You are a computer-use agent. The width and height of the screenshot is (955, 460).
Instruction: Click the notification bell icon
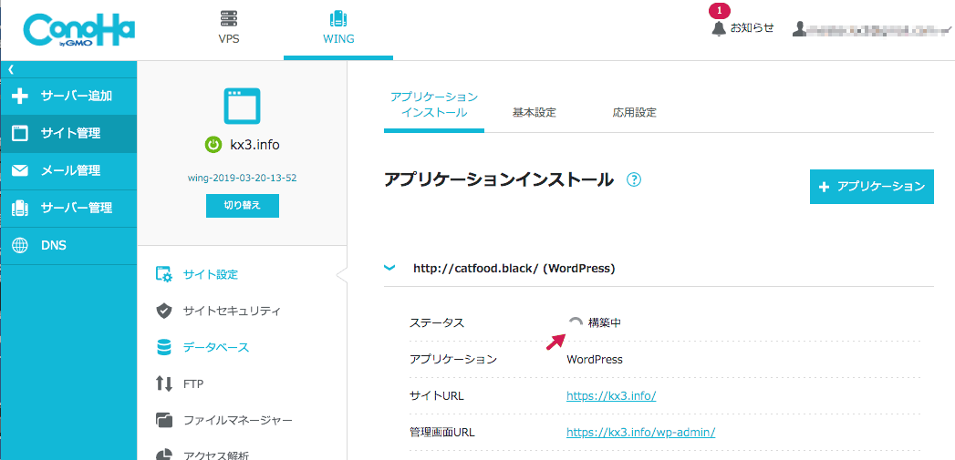coord(719,28)
